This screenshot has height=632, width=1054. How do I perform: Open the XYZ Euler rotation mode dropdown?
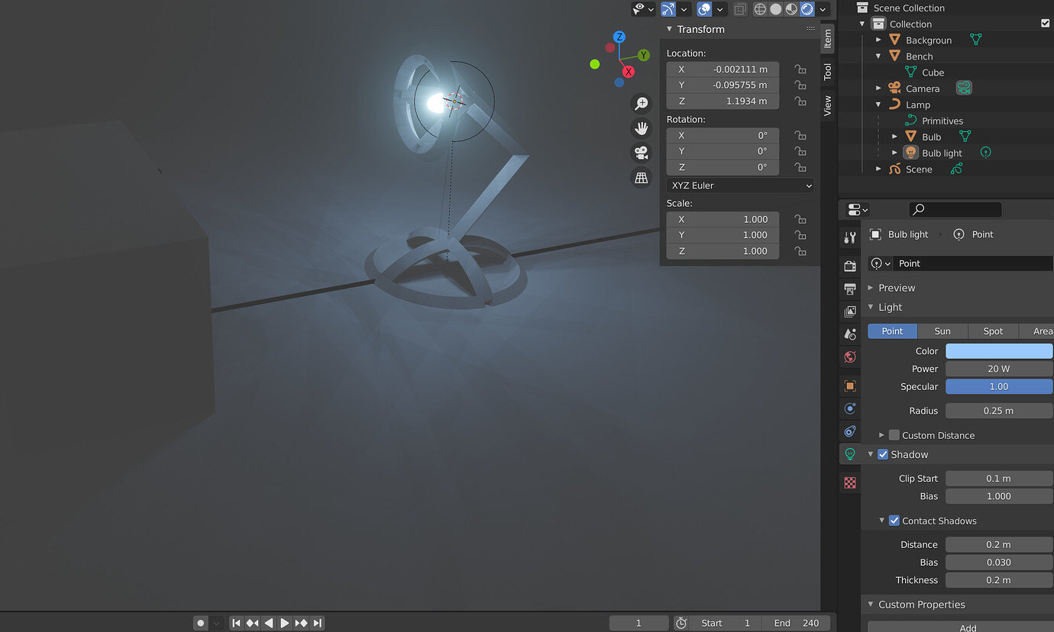739,185
